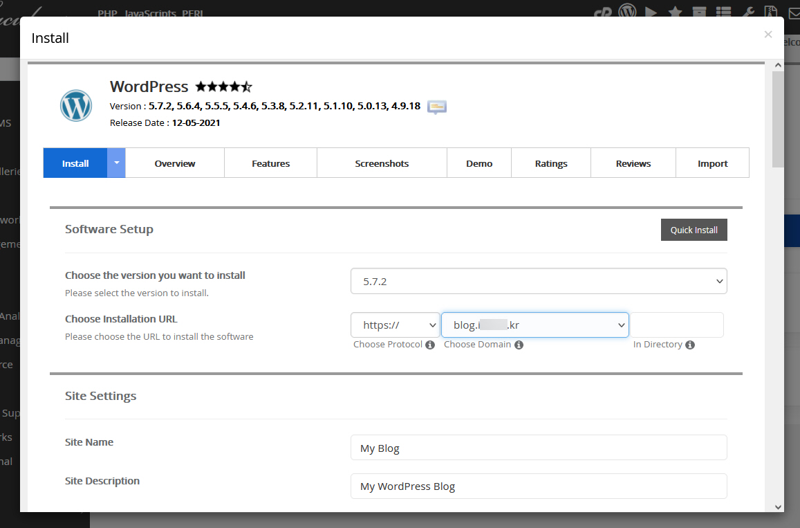Open the Features tab
This screenshot has height=528, width=800.
tap(270, 163)
